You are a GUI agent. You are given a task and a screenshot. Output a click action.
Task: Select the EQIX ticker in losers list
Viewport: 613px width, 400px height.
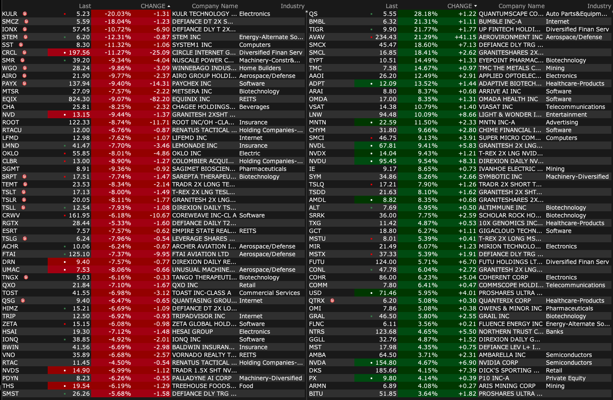click(x=10, y=99)
